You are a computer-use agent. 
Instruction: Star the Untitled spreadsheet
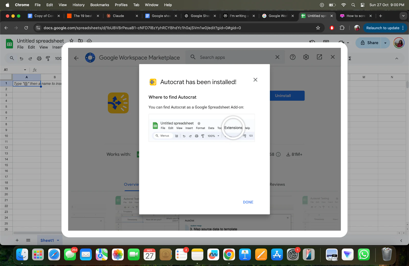click(72, 41)
